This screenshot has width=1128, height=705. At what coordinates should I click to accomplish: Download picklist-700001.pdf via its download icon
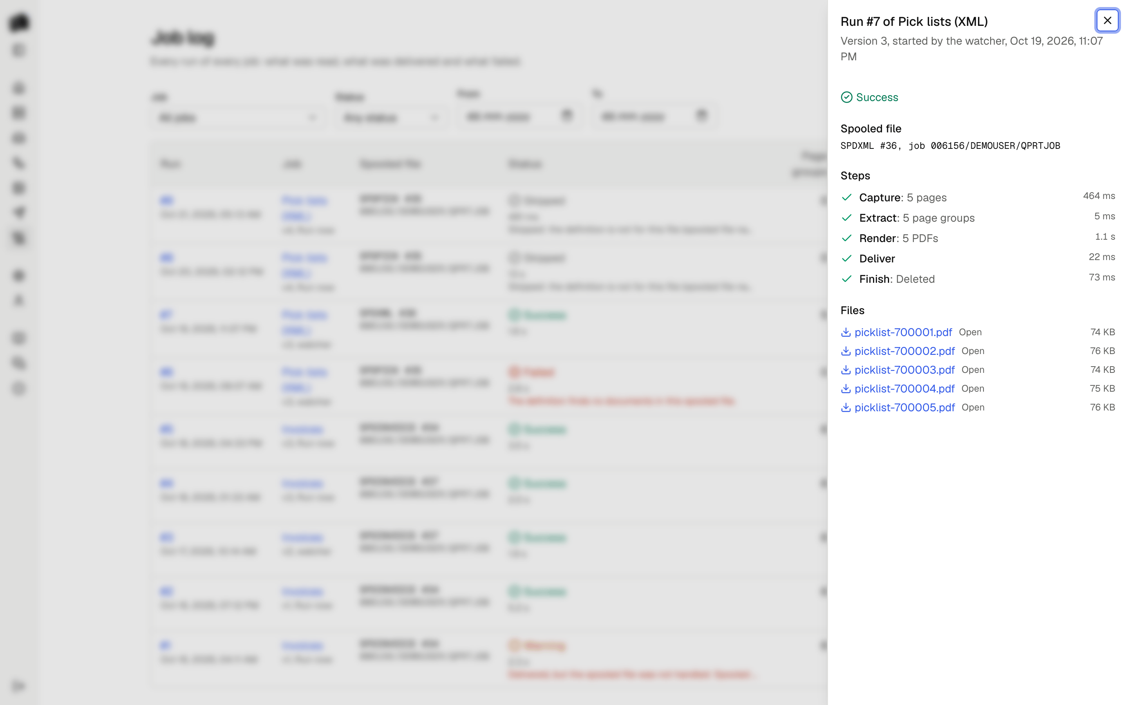(x=846, y=332)
